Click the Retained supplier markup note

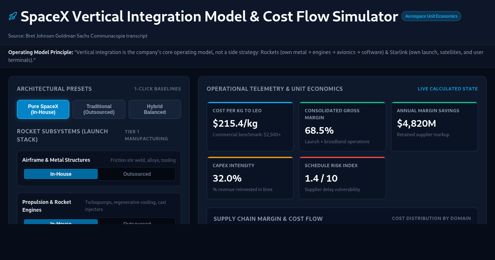coord(423,135)
